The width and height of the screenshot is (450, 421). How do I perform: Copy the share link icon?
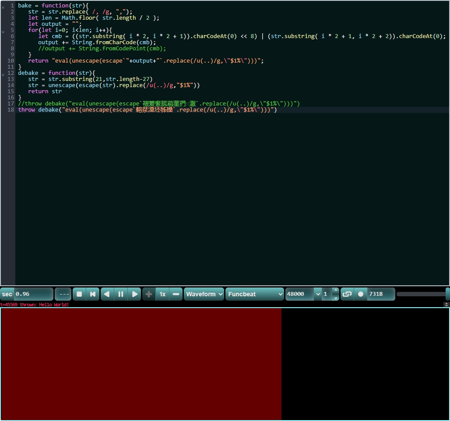347,294
